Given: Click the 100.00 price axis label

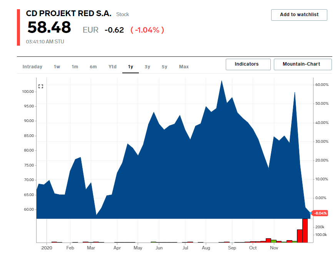Looking at the screenshot, I should click(x=28, y=92).
